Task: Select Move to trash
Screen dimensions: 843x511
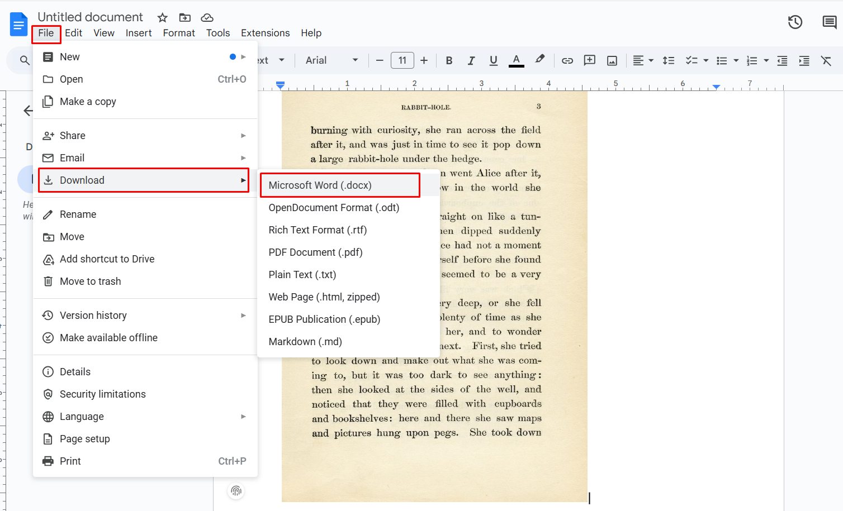Action: [x=145, y=281]
